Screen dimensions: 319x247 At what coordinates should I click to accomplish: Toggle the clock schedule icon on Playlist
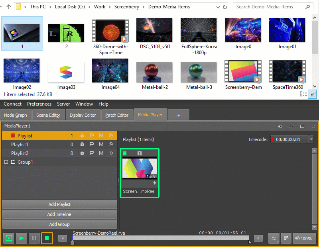pyautogui.click(x=111, y=135)
